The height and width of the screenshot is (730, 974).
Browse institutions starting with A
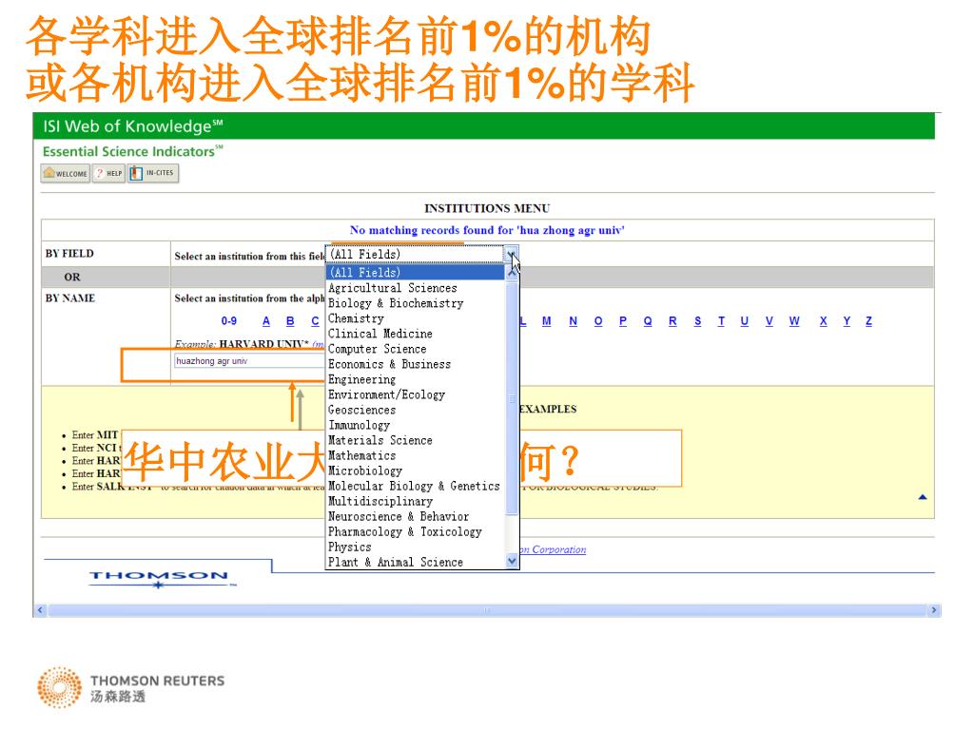click(266, 321)
